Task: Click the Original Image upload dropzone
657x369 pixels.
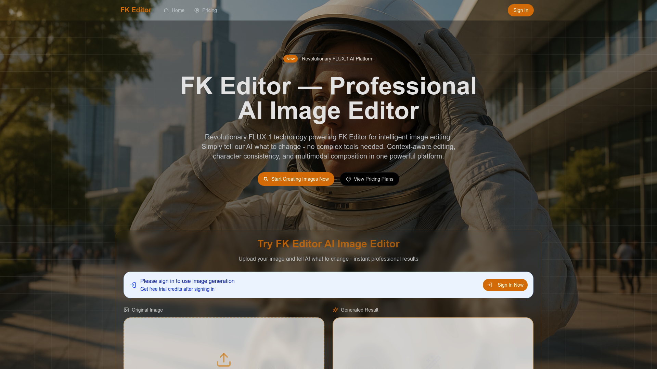Action: pos(224,343)
